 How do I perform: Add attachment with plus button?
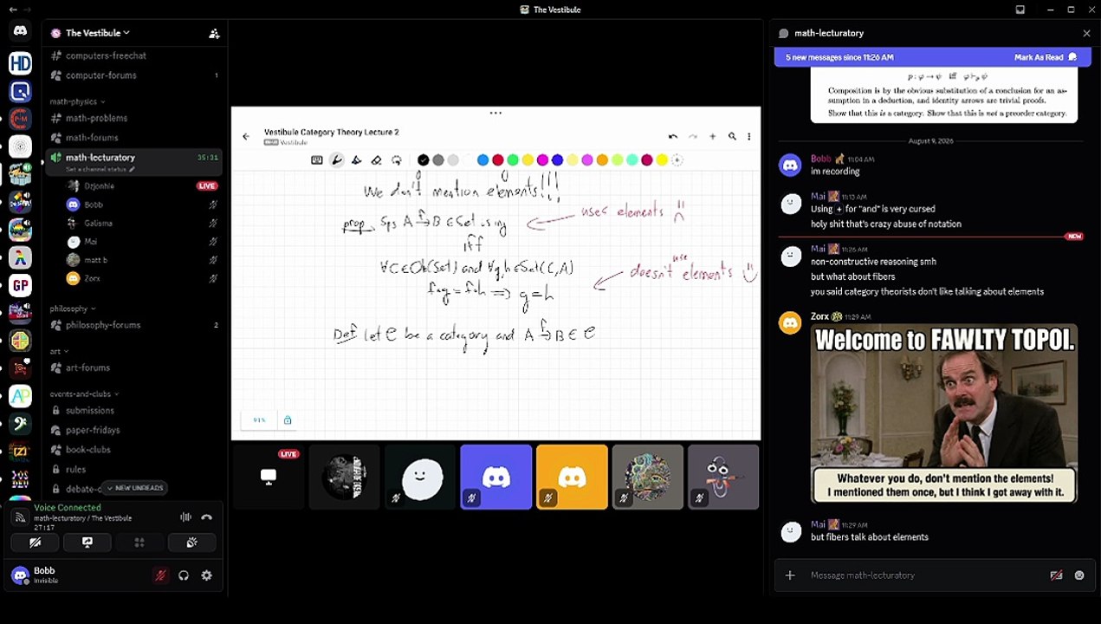coord(790,575)
